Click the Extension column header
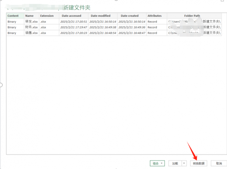 pyautogui.click(x=47, y=16)
